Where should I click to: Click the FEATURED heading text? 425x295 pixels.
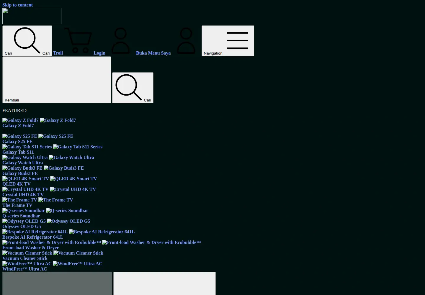tap(14, 111)
